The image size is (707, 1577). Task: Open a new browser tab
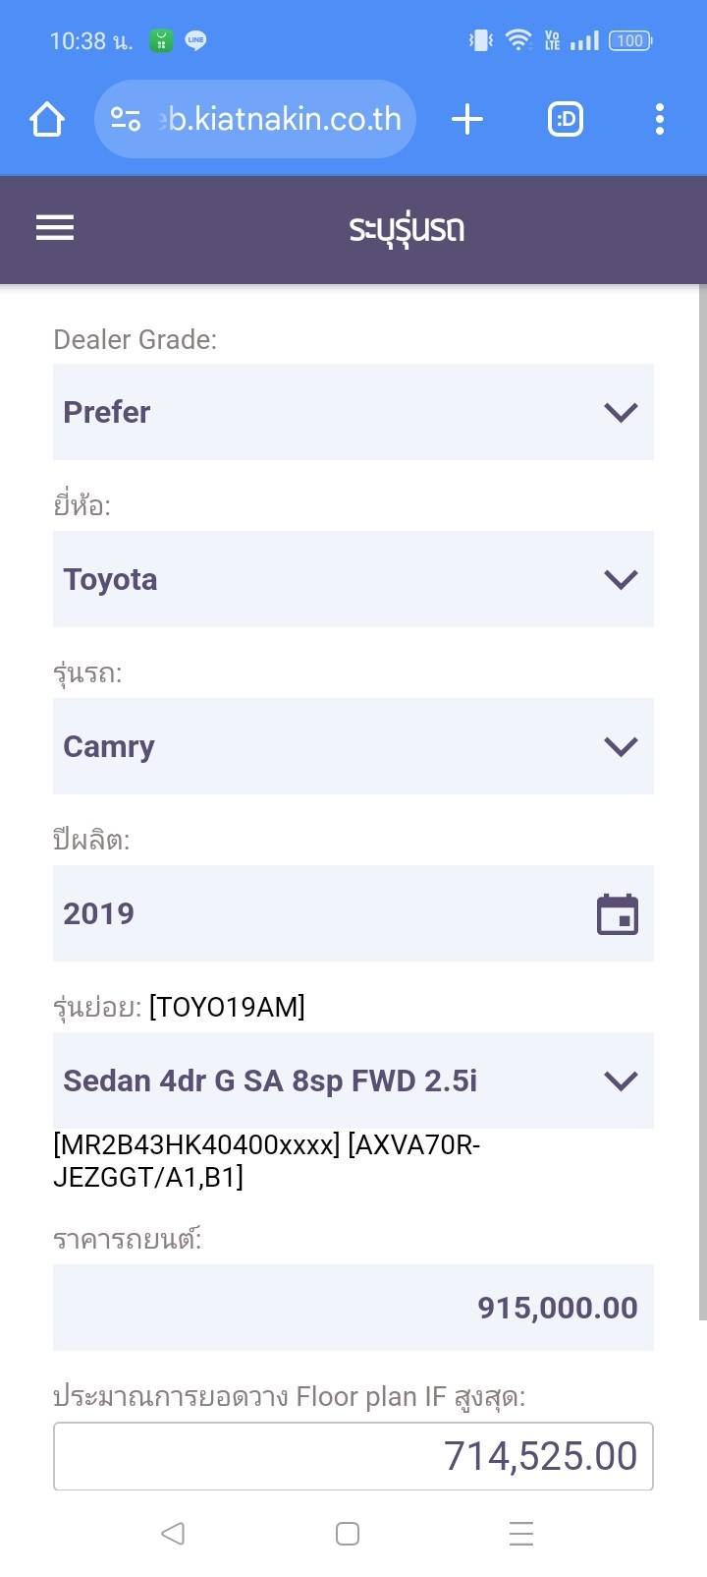(x=467, y=120)
